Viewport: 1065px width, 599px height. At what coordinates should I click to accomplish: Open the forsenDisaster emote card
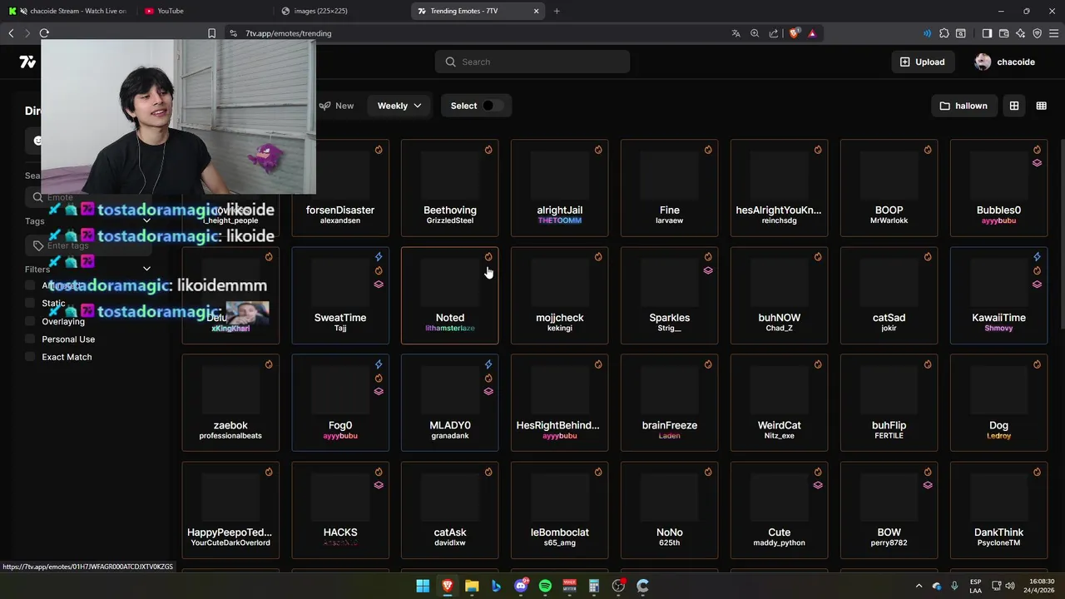[340, 188]
